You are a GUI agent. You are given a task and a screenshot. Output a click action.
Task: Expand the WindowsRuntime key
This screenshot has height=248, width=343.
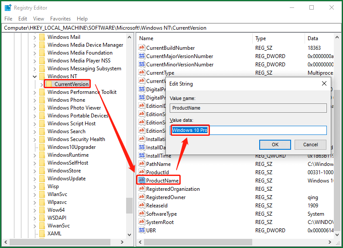point(34,155)
